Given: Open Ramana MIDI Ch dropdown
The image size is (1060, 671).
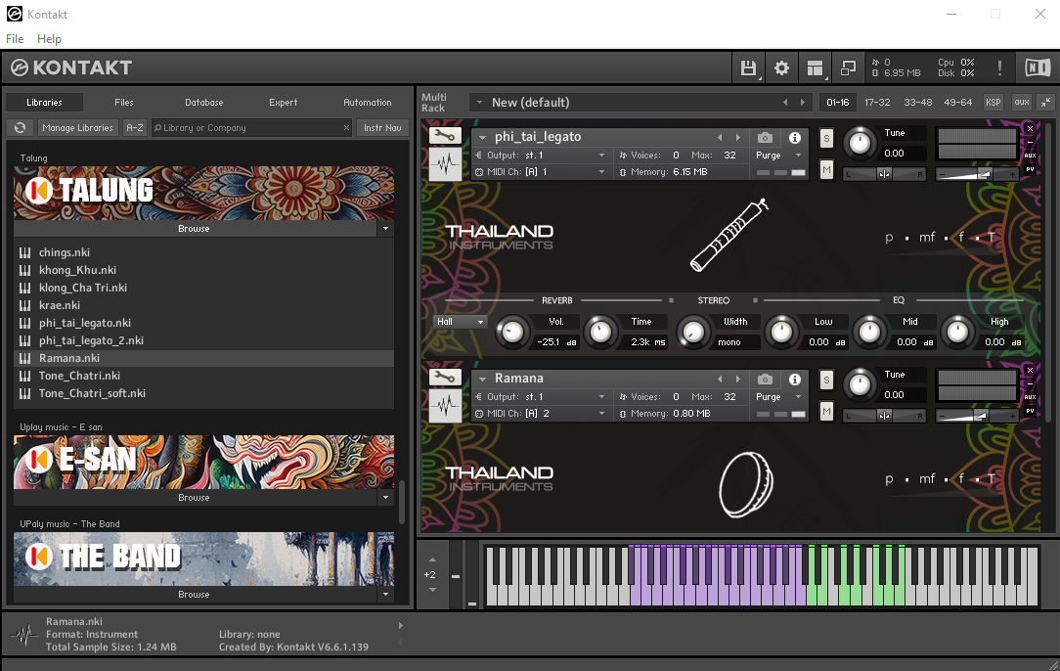Looking at the screenshot, I should click(x=540, y=414).
